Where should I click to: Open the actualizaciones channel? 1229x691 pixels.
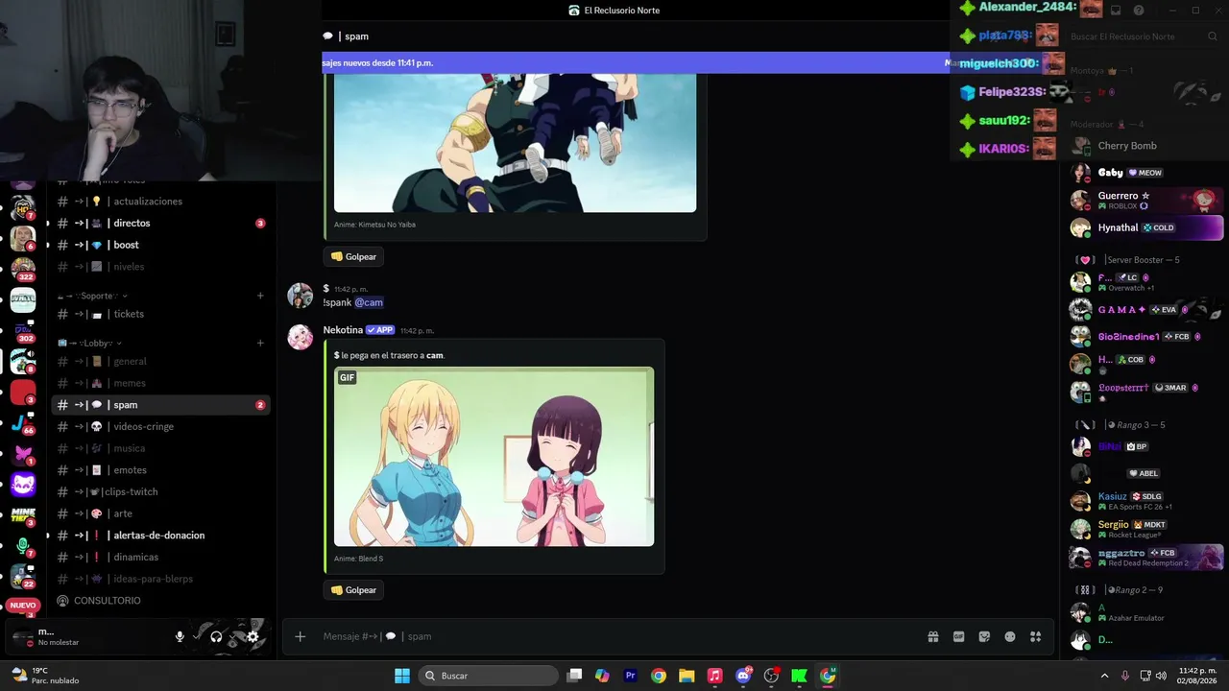(160, 202)
